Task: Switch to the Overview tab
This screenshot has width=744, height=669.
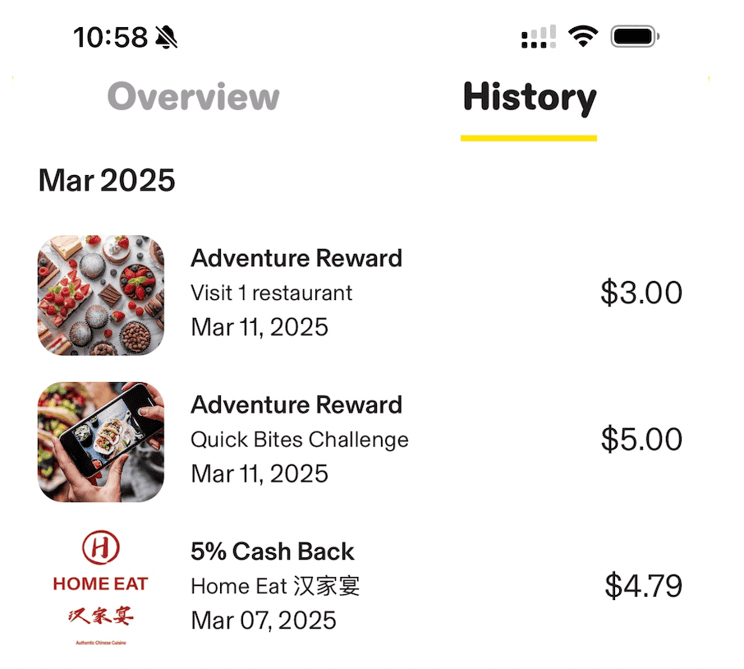Action: [193, 97]
